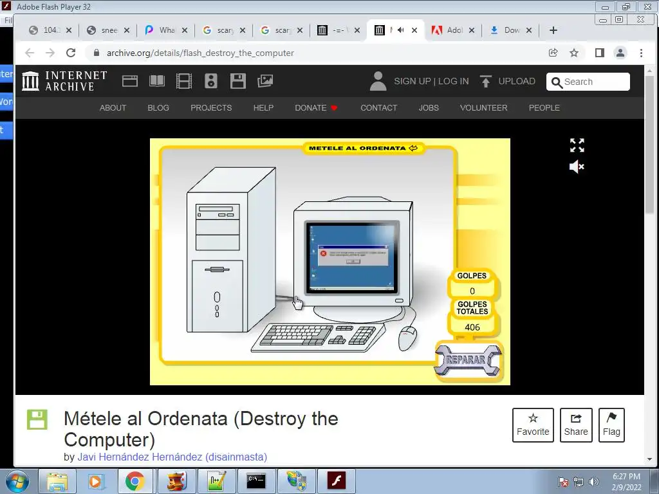Click the Share button
Viewport: 659px width, 494px height.
576,425
